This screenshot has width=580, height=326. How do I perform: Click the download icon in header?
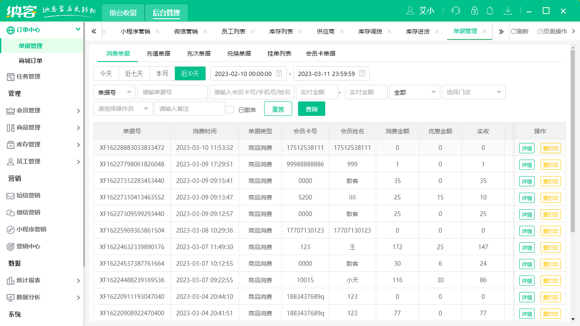point(507,11)
